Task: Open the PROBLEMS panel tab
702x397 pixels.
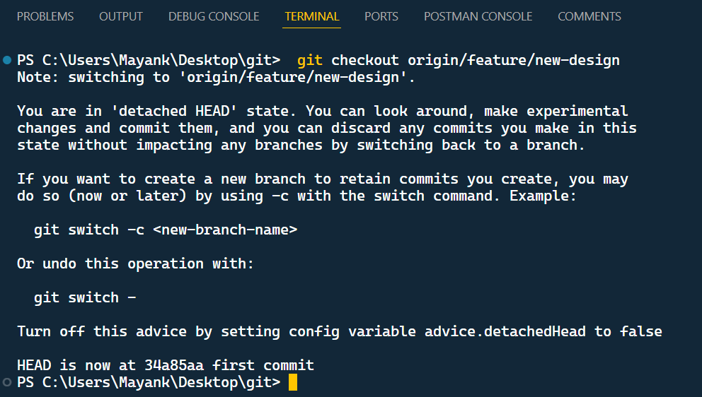Action: click(x=45, y=16)
